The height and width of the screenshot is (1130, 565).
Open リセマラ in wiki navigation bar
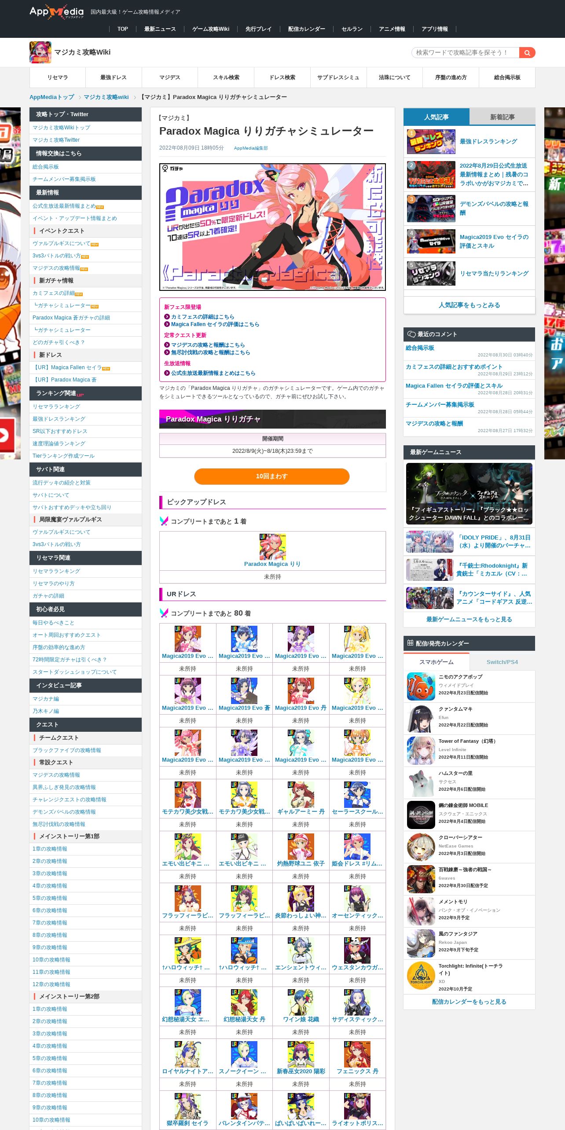[58, 77]
